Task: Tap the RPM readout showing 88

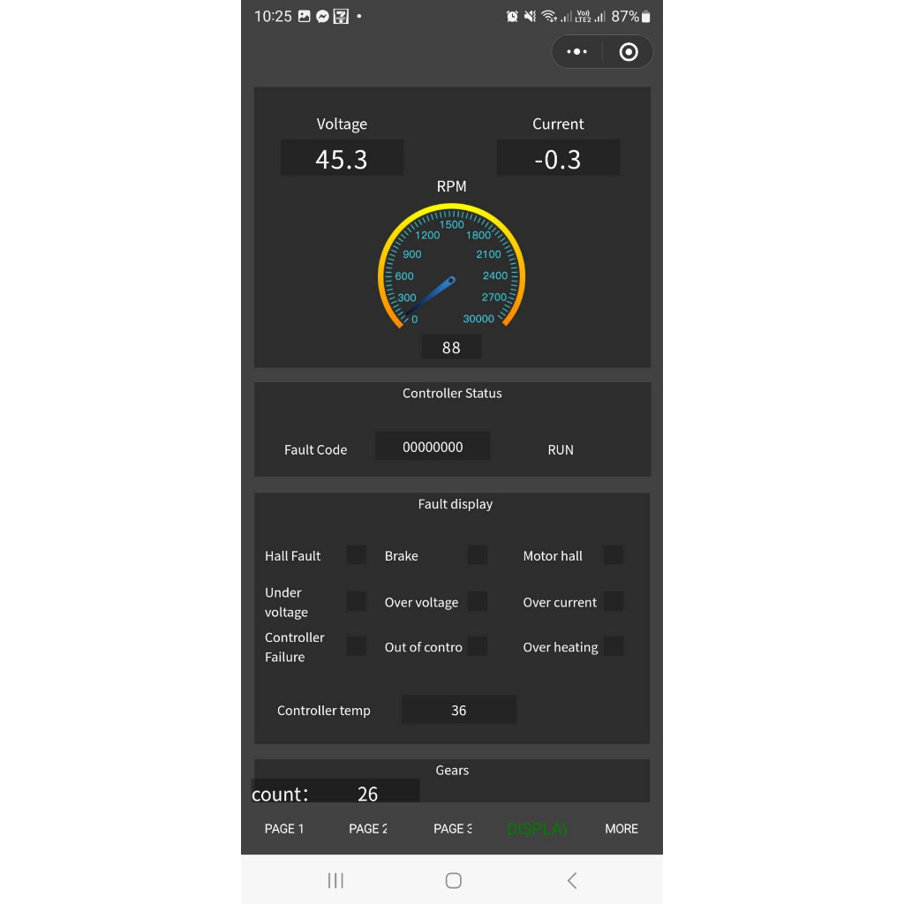Action: coord(451,347)
